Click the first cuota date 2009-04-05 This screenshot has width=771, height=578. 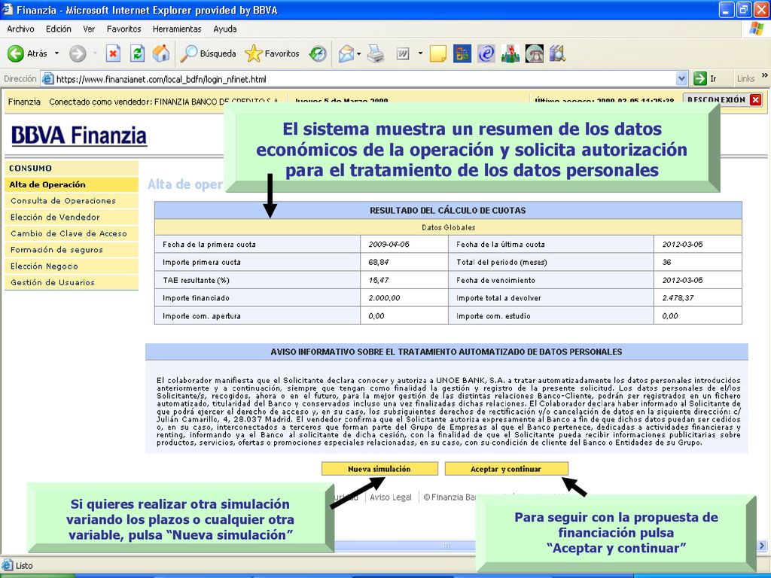click(389, 245)
